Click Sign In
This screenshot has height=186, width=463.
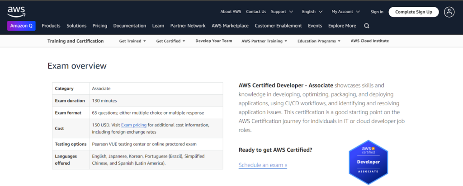pos(377,12)
